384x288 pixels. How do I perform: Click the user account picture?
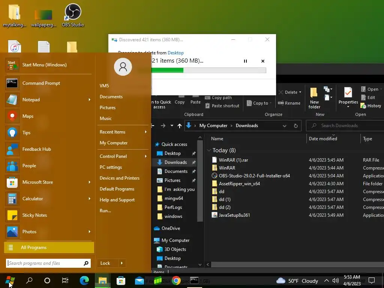pos(123,67)
